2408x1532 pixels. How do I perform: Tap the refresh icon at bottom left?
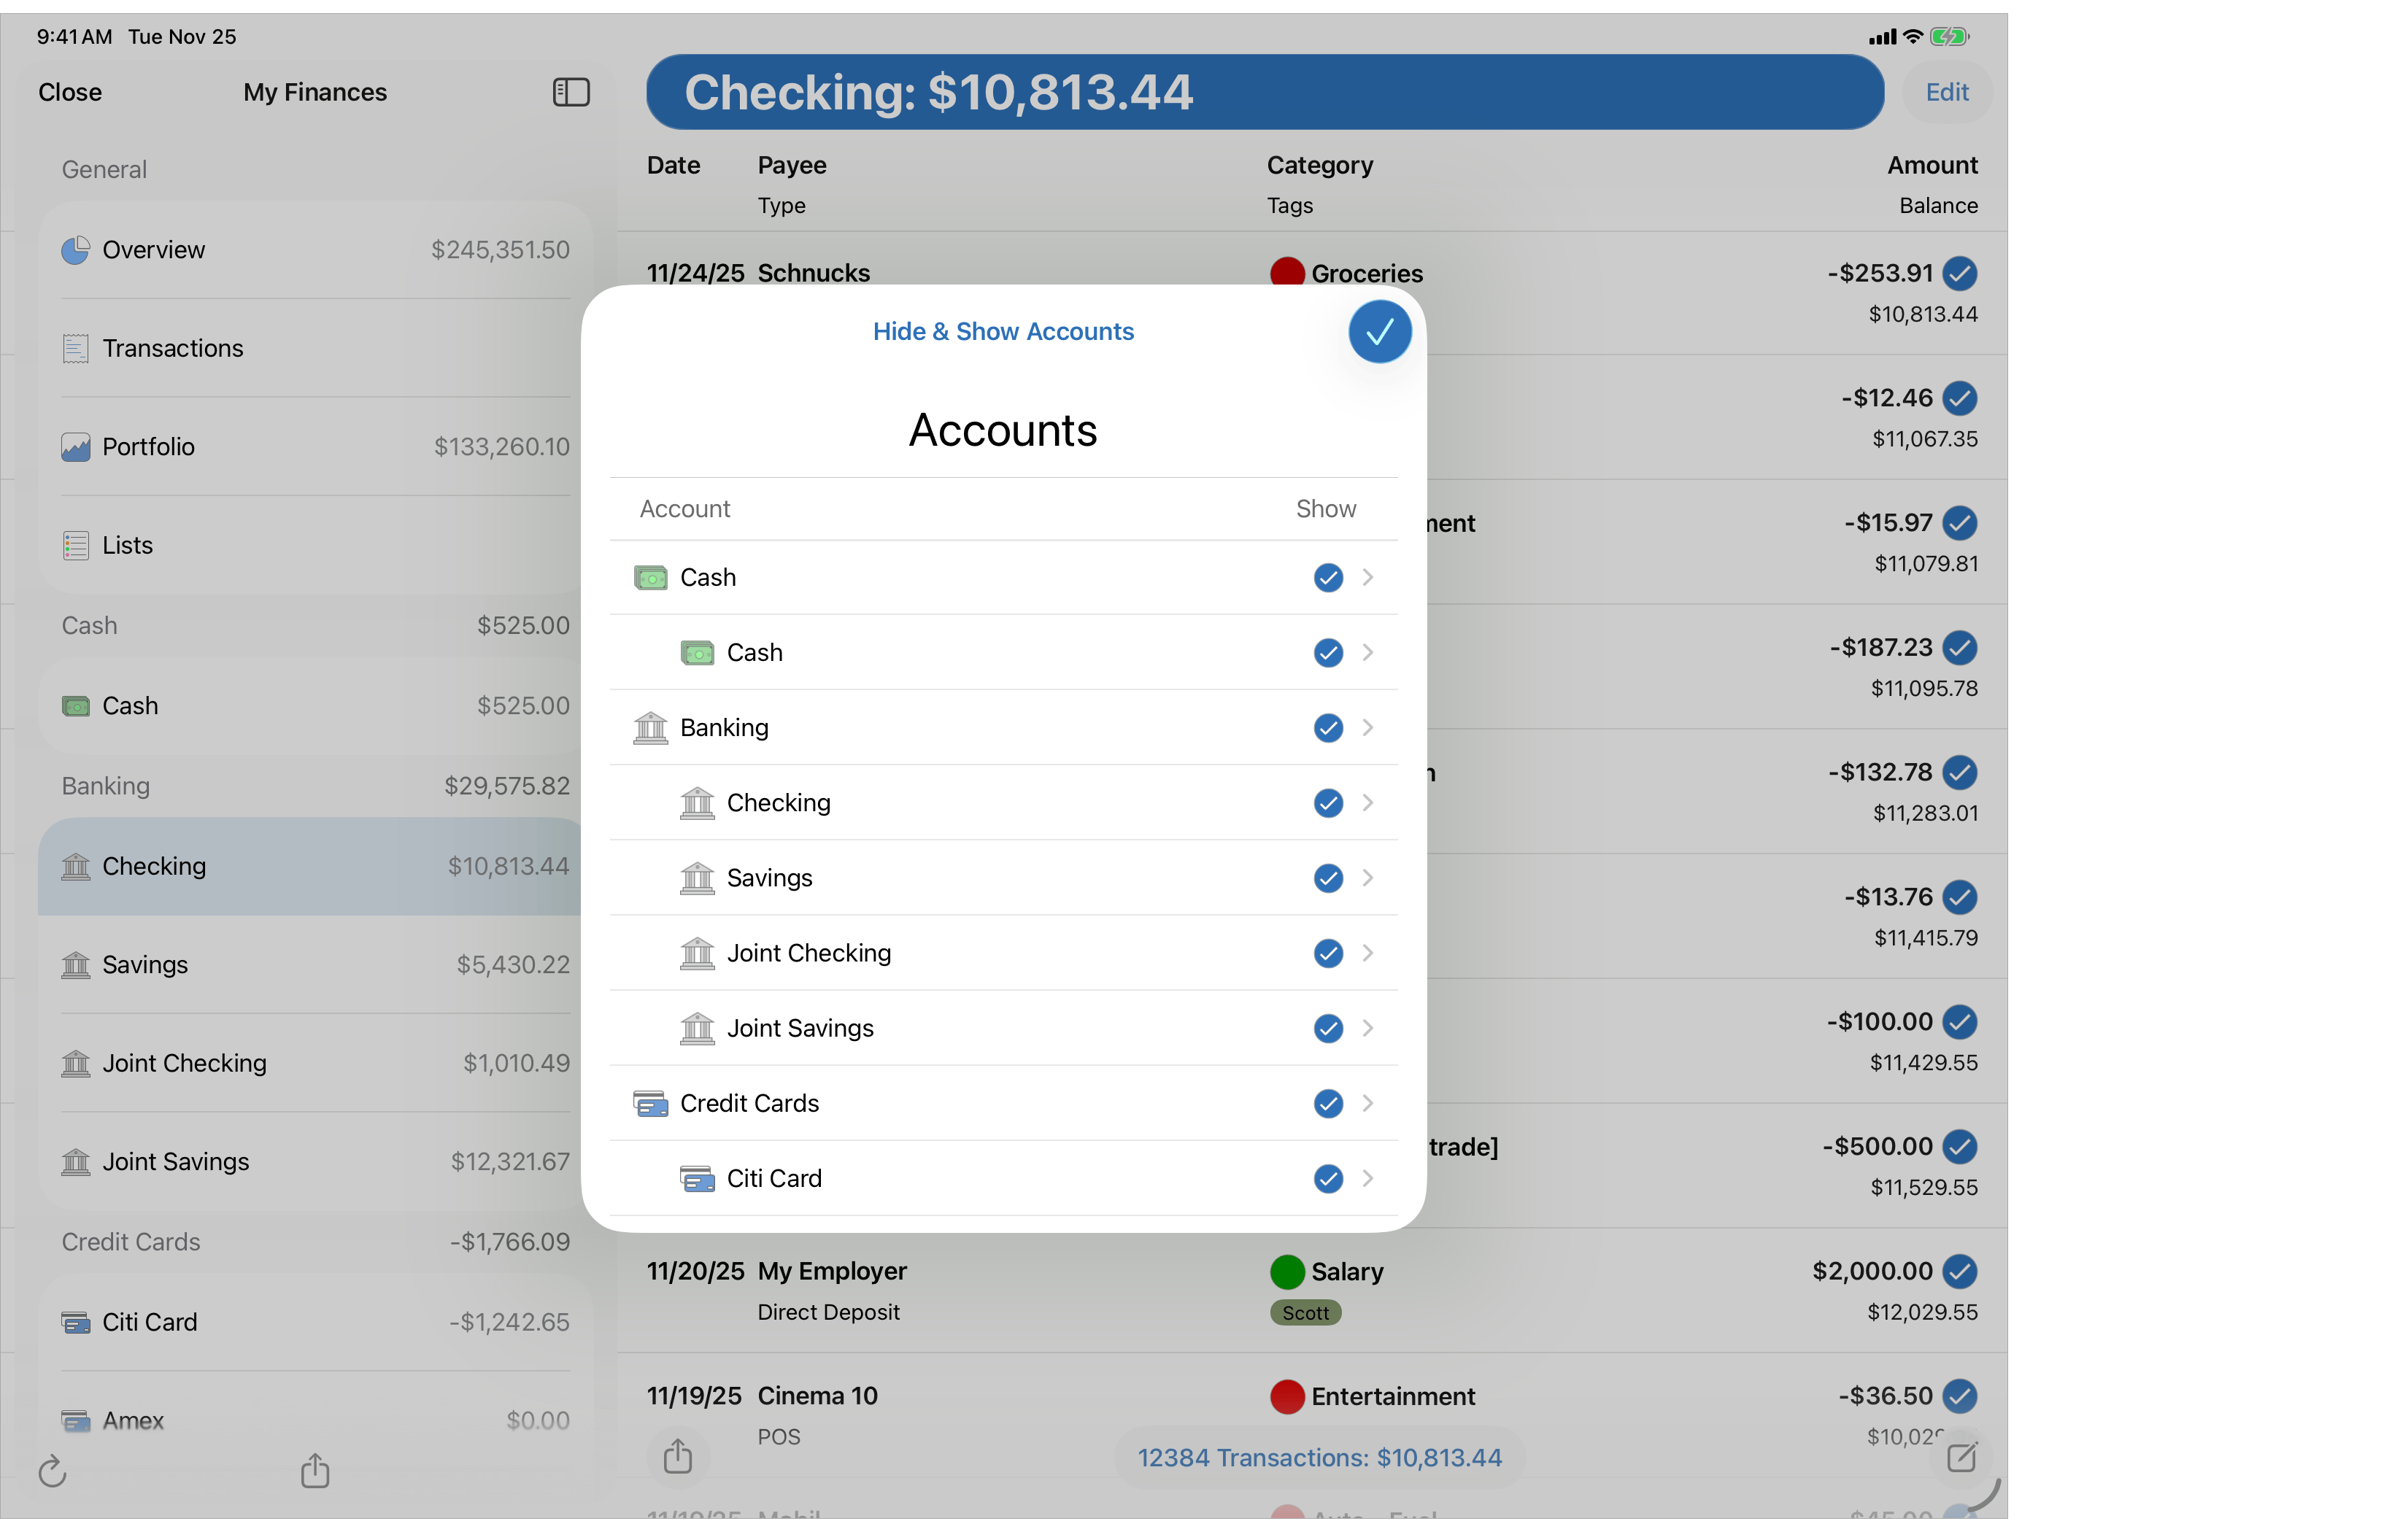[x=53, y=1471]
